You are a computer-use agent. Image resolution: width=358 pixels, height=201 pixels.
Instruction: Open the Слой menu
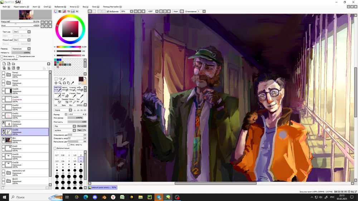[x=47, y=7]
